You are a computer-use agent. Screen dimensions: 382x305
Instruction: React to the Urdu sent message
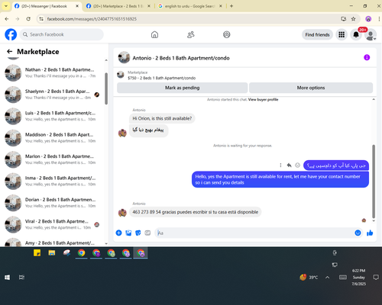pos(297,165)
